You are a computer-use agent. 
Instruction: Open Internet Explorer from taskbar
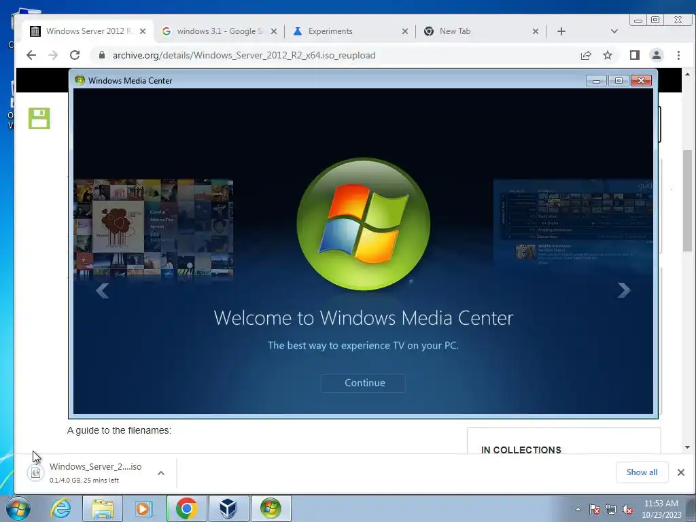click(x=60, y=508)
